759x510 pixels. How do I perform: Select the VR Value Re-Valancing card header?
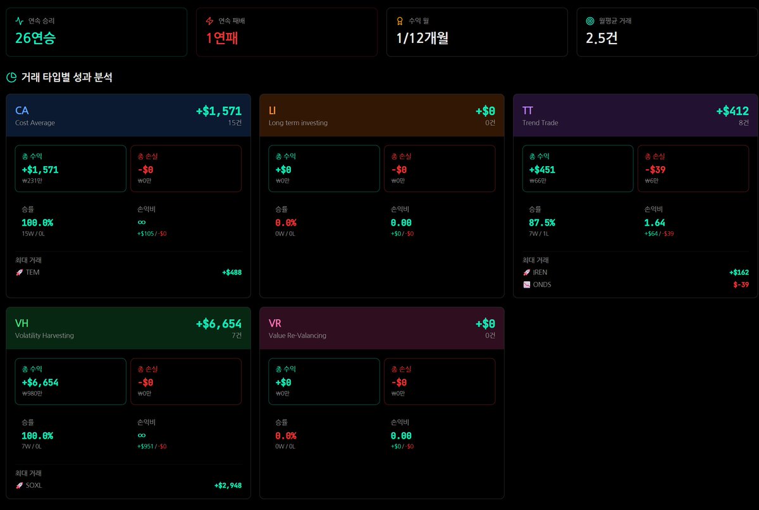point(382,328)
